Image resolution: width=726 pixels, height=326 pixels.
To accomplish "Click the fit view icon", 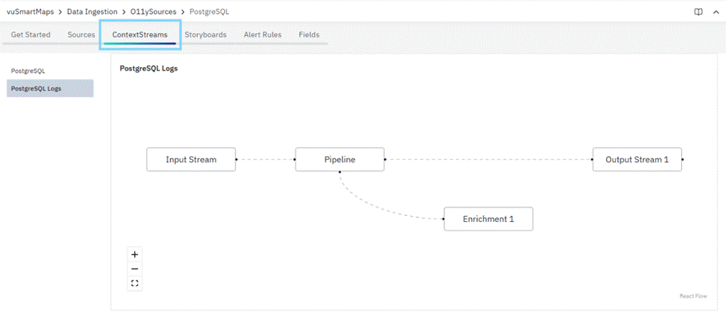I will [x=135, y=283].
